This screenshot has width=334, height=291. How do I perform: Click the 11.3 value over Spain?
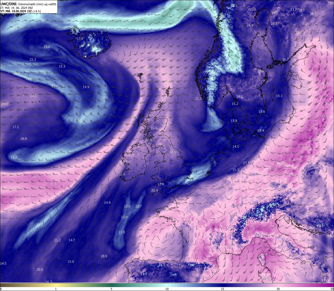(x=144, y=274)
